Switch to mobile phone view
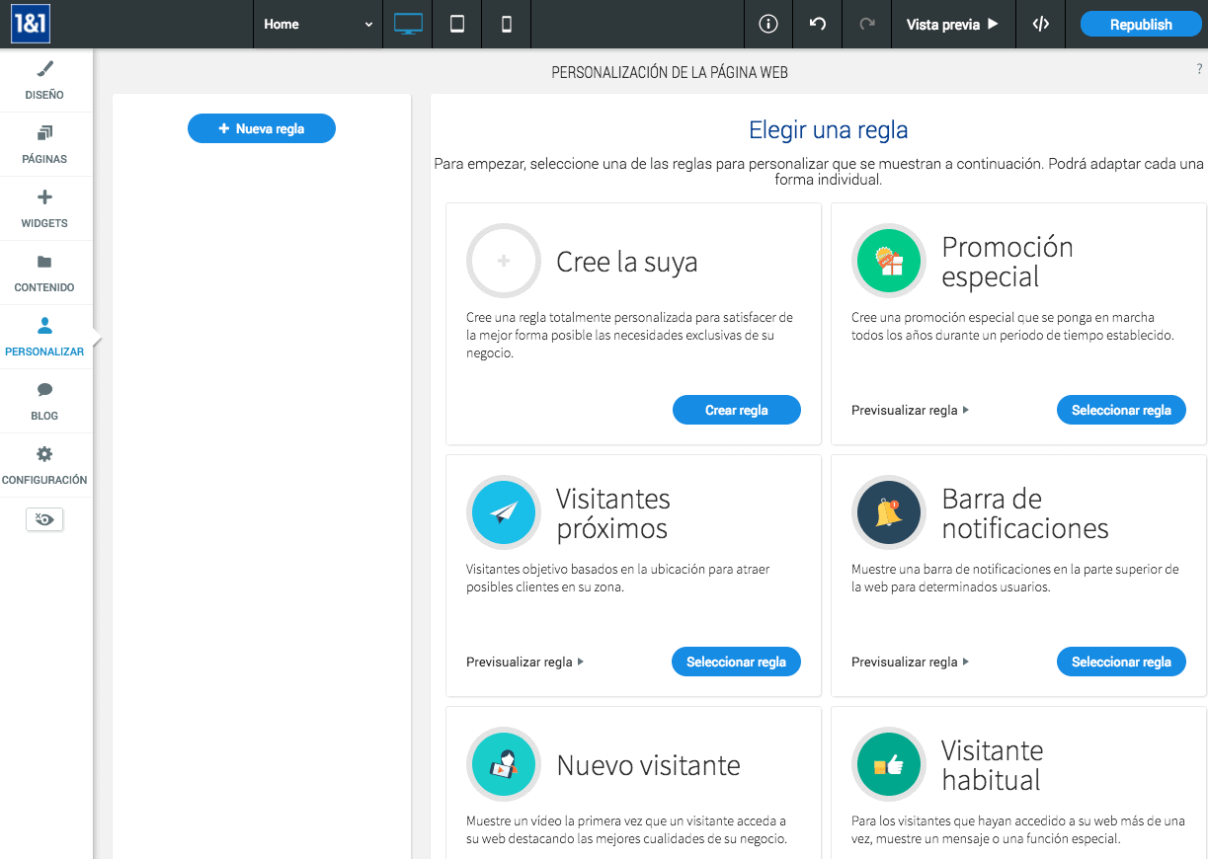Screen dimensions: 1208x859 pos(507,24)
